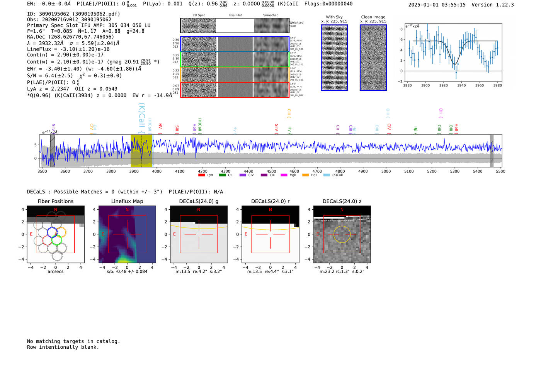Click the red NV line label
541x368 pixels.
point(160,128)
